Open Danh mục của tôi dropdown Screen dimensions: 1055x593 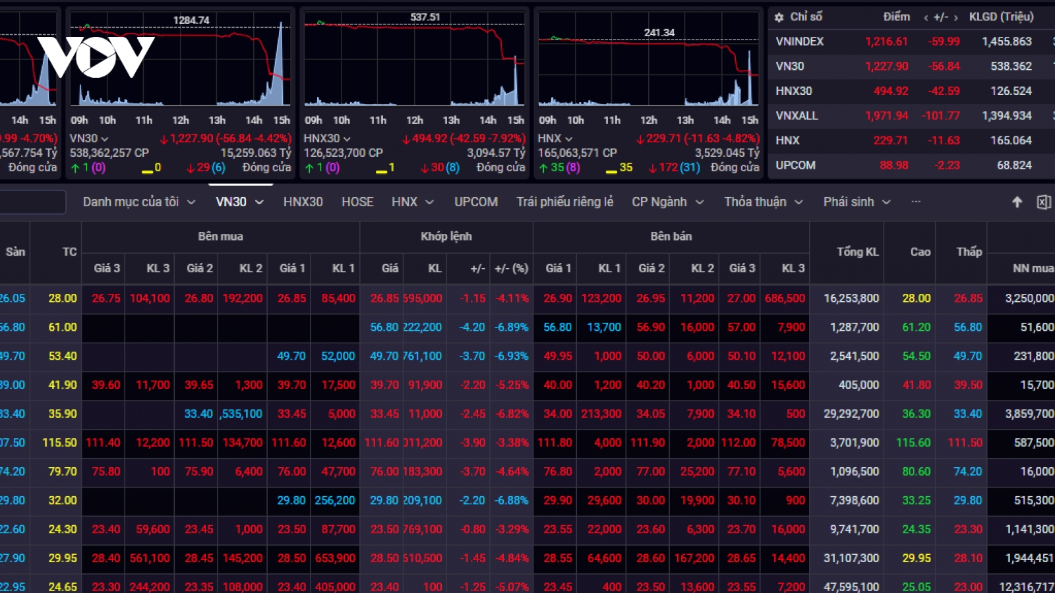[139, 202]
